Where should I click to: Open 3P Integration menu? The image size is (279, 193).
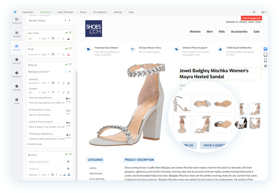pos(100,12)
